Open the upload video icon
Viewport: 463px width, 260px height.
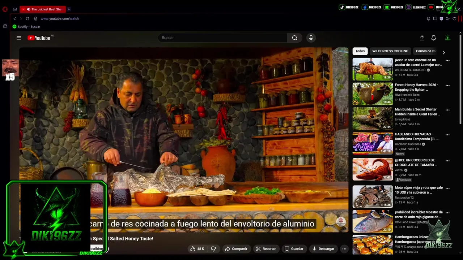(422, 38)
